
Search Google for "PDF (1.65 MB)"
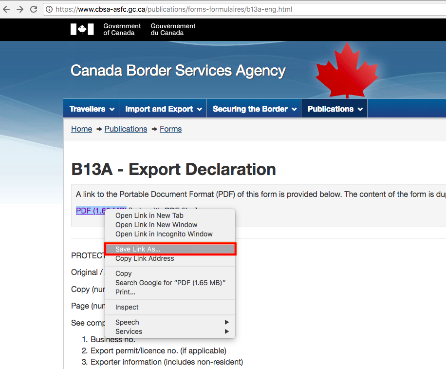coord(170,283)
